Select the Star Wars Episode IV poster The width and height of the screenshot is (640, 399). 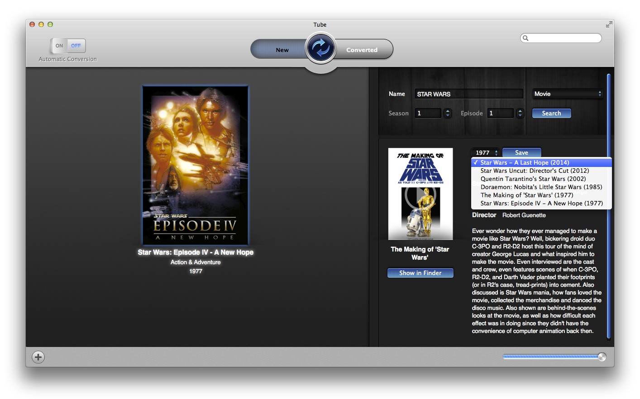pyautogui.click(x=196, y=165)
